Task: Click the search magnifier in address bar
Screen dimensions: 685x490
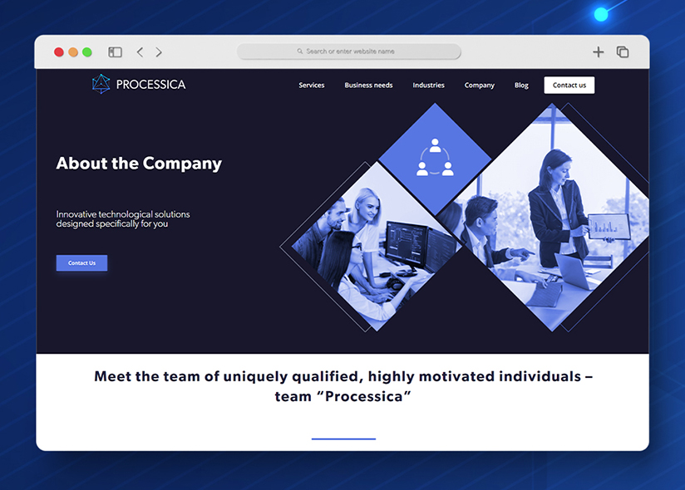Action: point(299,51)
